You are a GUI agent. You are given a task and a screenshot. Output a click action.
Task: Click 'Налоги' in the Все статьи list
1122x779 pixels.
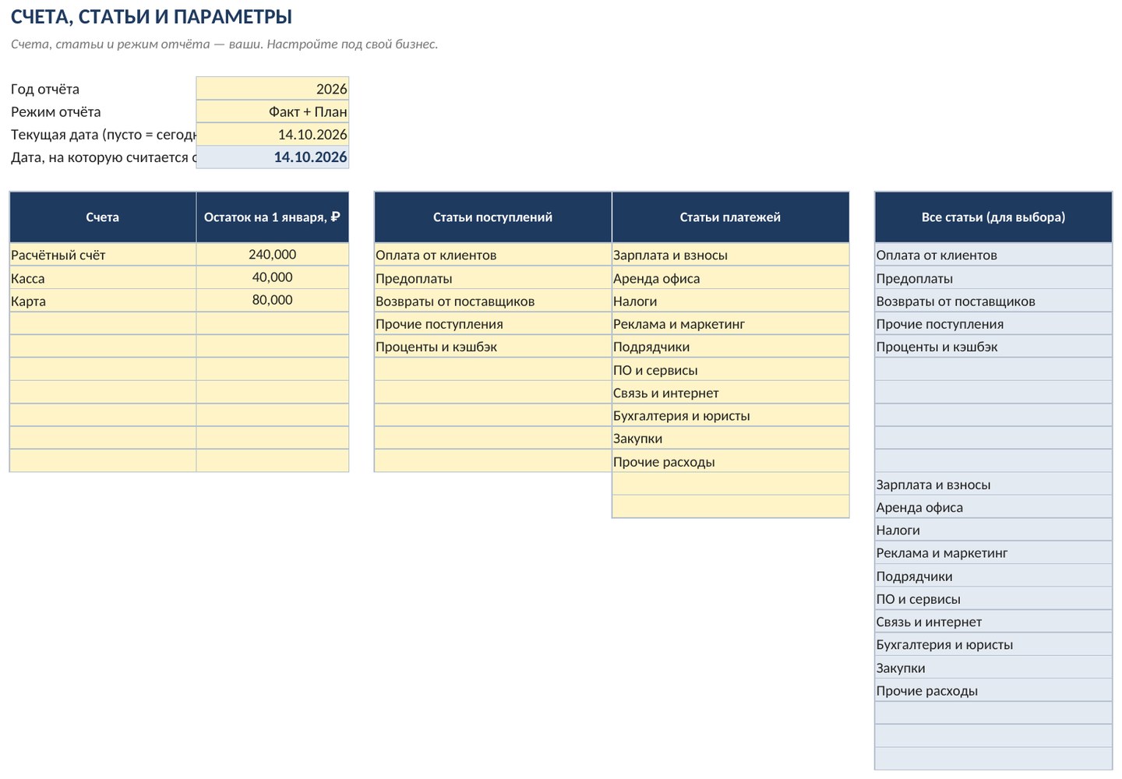[x=993, y=530]
